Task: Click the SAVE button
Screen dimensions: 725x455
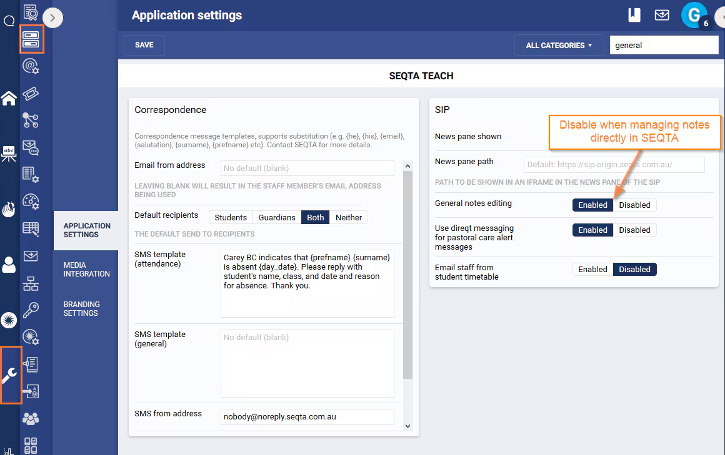Action: 144,45
